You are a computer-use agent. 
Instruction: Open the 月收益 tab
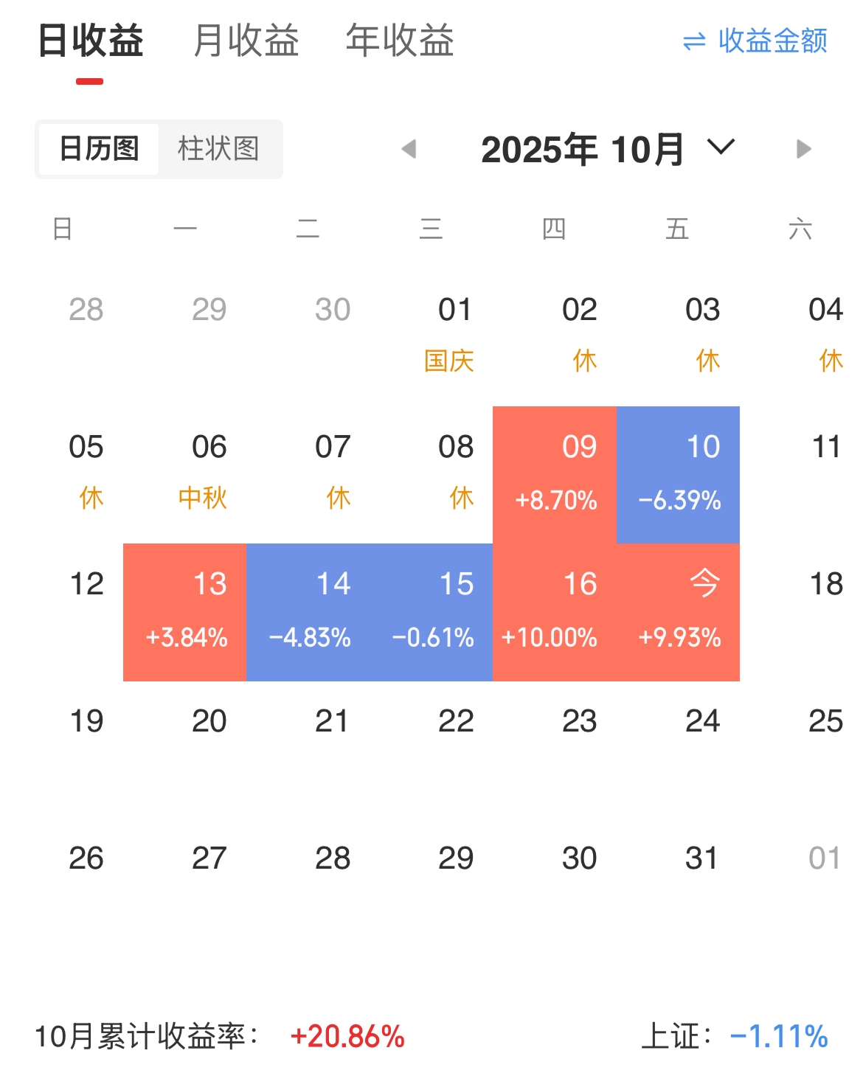pos(246,41)
